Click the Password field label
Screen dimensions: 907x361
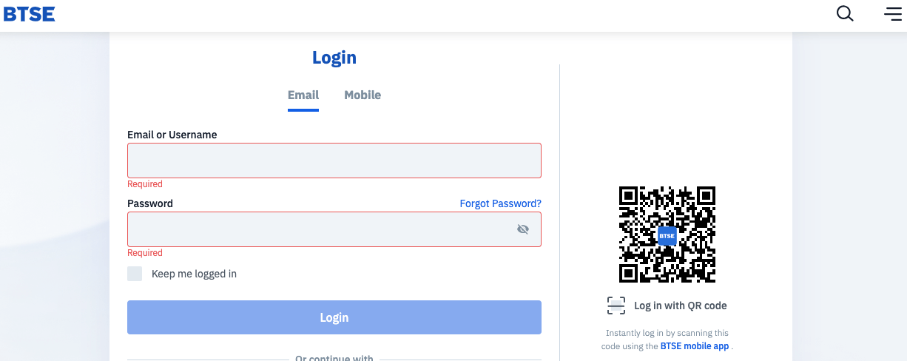pos(150,203)
